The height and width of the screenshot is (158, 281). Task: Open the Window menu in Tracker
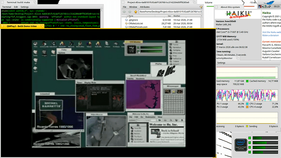(133, 7)
